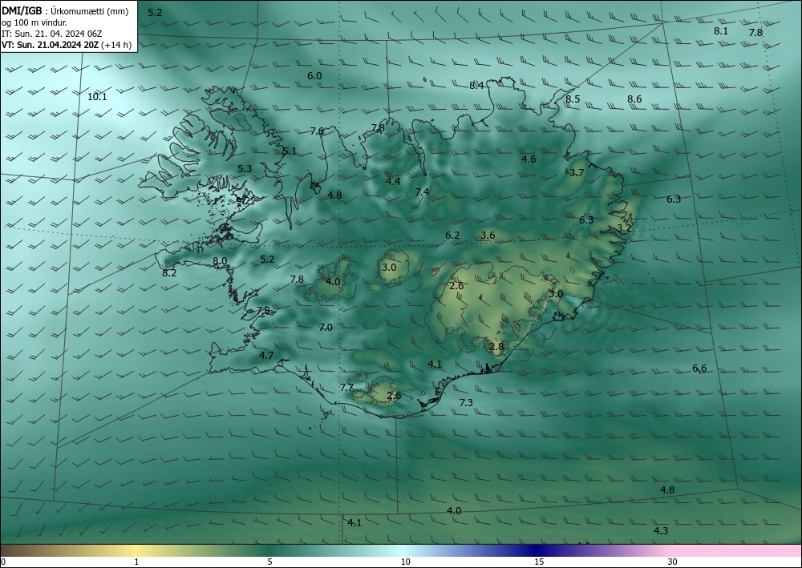Select the 10.1 precipitable water value
This screenshot has width=802, height=568.
97,97
